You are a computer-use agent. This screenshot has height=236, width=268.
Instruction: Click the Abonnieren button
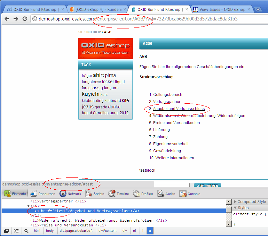click(x=208, y=185)
